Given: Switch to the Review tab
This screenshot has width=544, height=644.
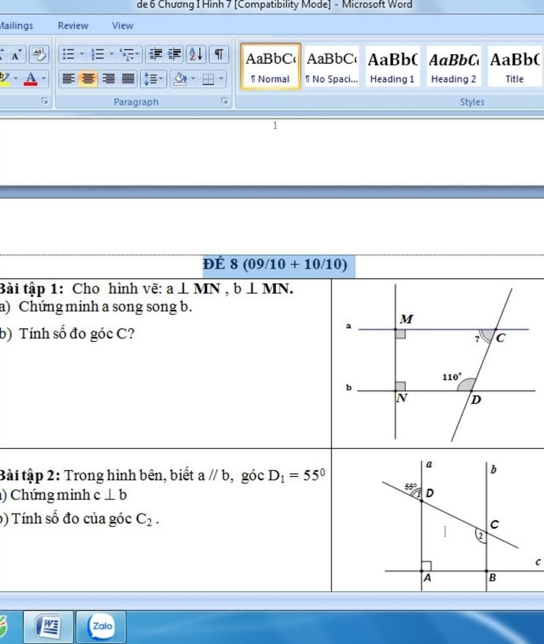Looking at the screenshot, I should click(73, 26).
